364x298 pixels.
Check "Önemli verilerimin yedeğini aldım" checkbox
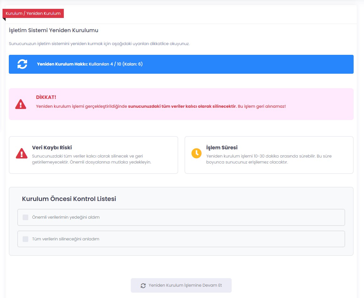25,217
